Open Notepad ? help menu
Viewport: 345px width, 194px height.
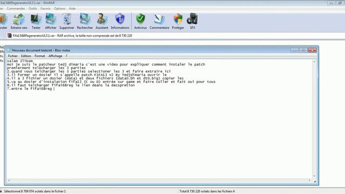66,56
